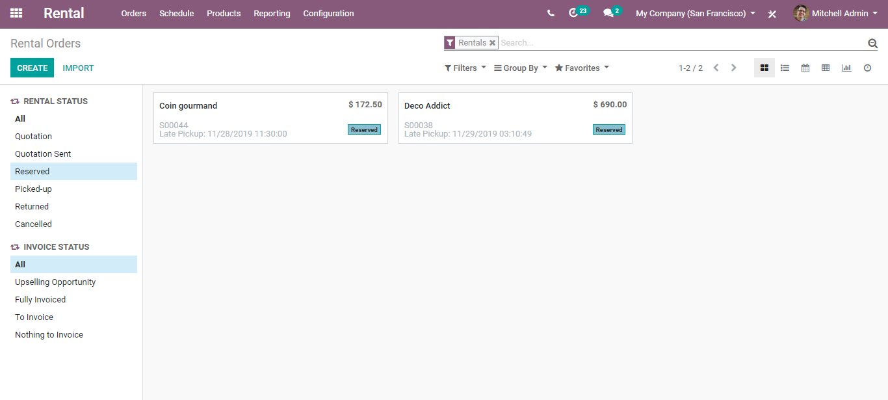This screenshot has width=888, height=400.
Task: Click the $ 690.00 amount
Action: [x=610, y=105]
